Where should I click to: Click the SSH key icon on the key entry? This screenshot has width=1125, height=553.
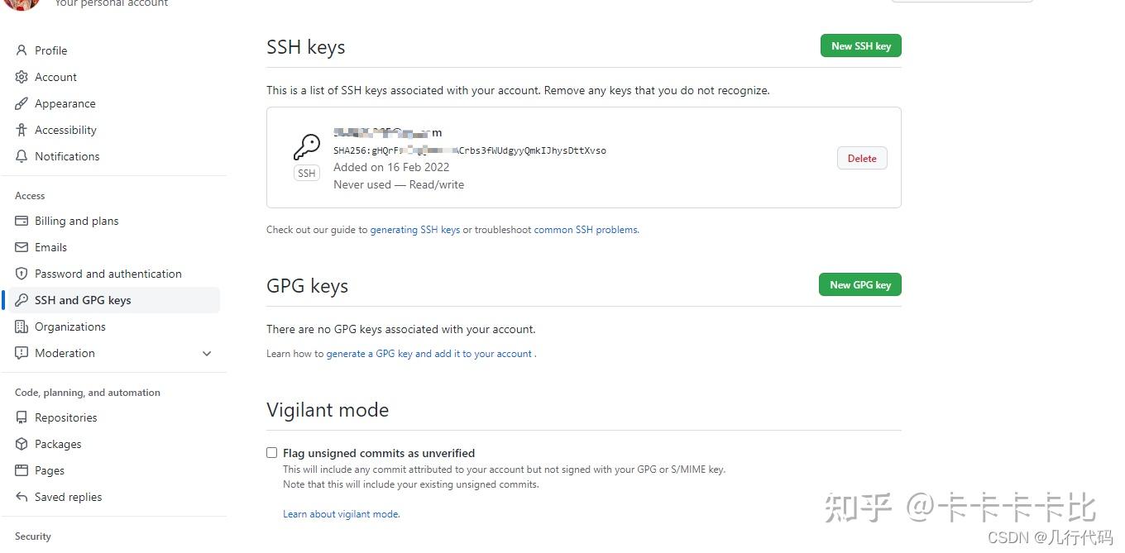pos(306,147)
